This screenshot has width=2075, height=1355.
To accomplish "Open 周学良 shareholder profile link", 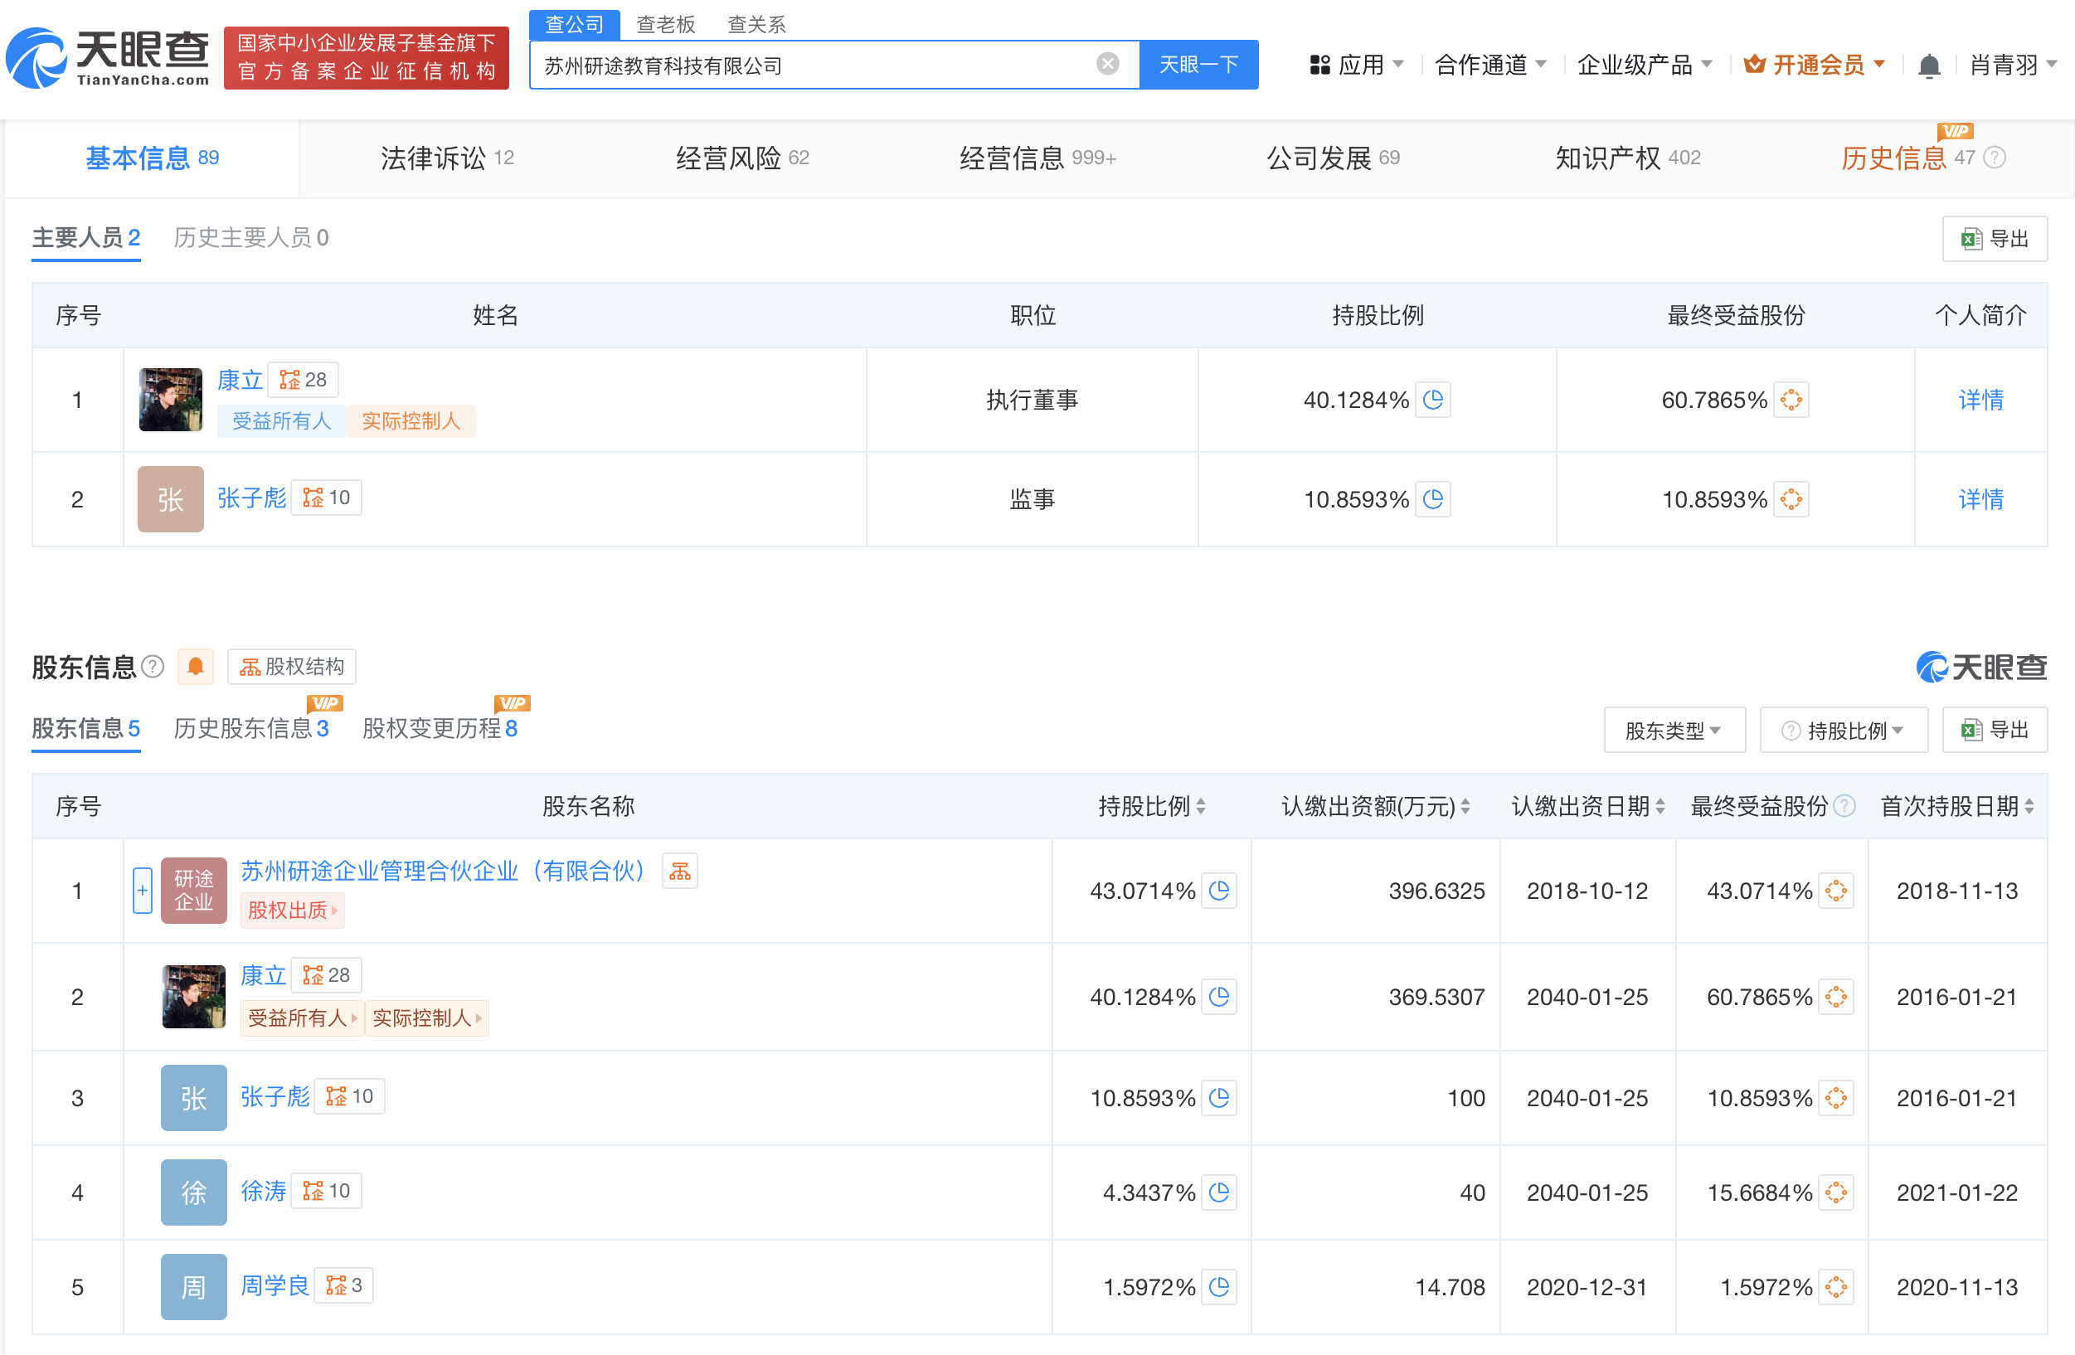I will click(x=275, y=1285).
